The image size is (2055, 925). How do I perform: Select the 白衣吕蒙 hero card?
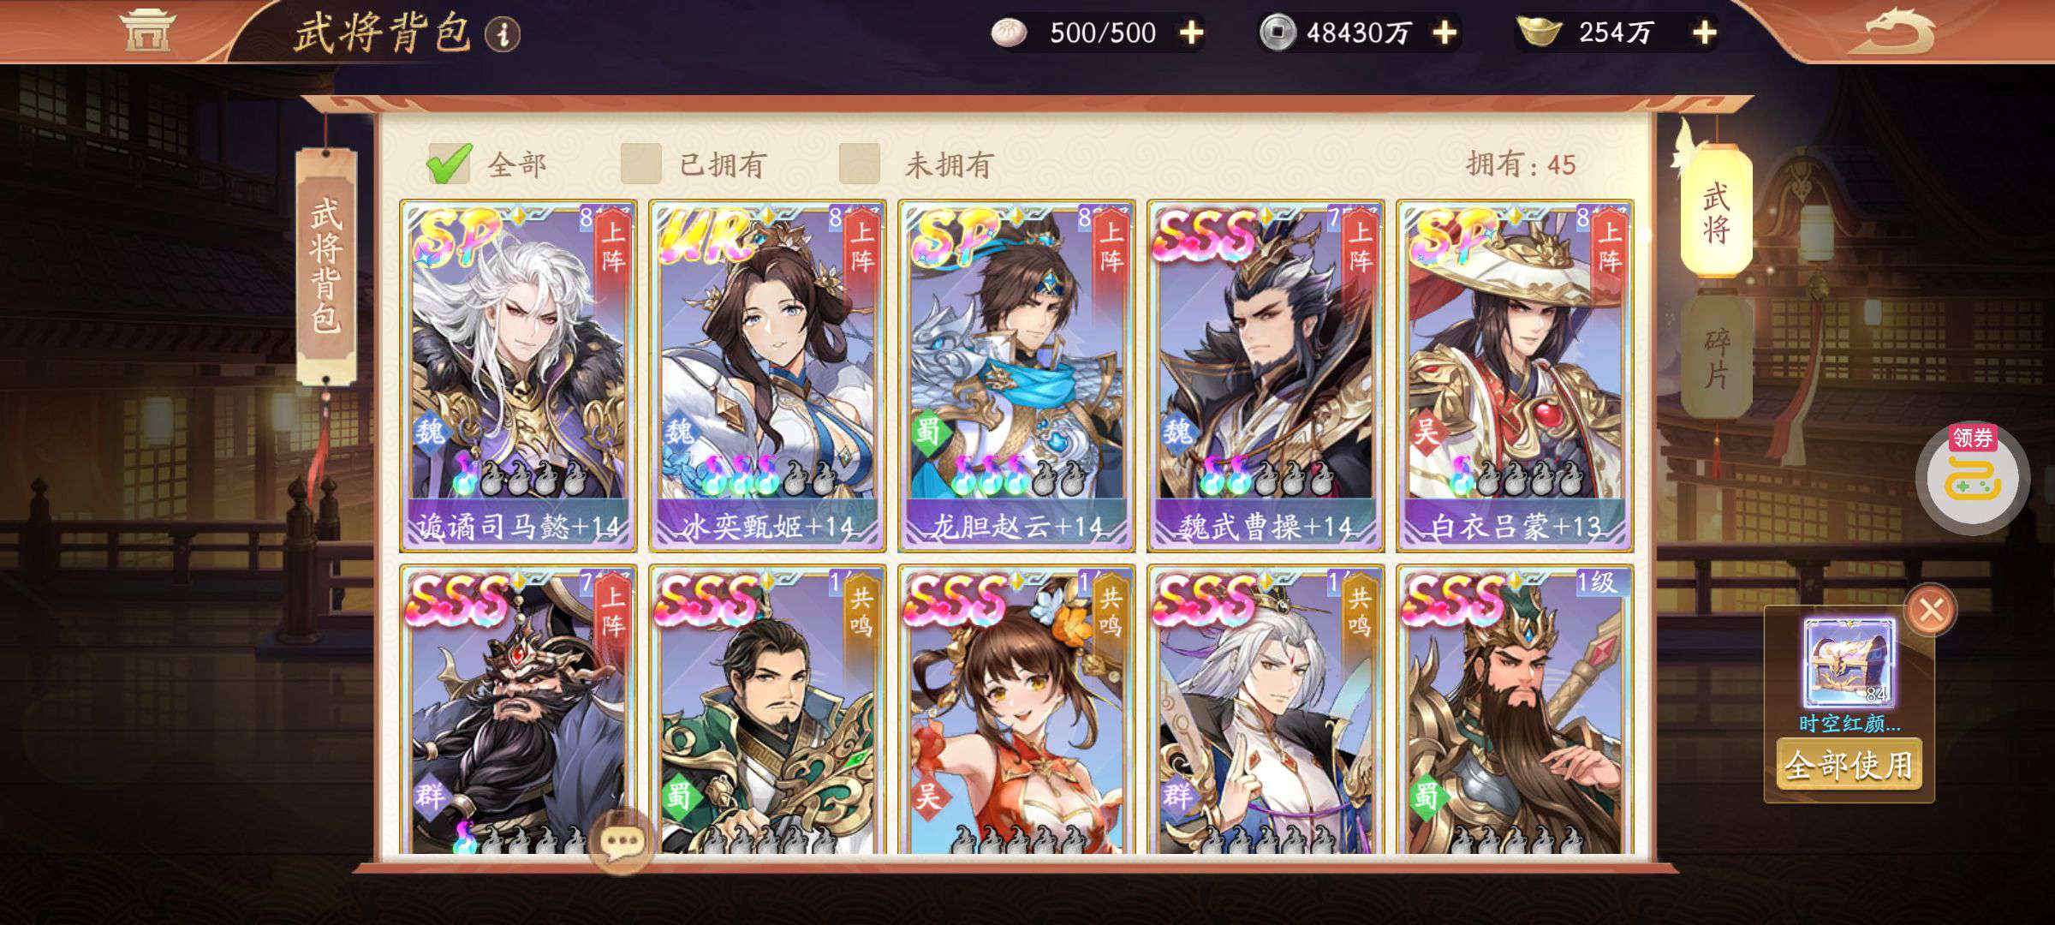(1515, 376)
